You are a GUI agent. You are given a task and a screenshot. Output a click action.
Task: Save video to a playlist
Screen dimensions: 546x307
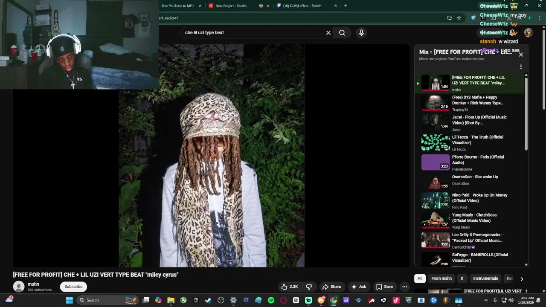point(384,287)
